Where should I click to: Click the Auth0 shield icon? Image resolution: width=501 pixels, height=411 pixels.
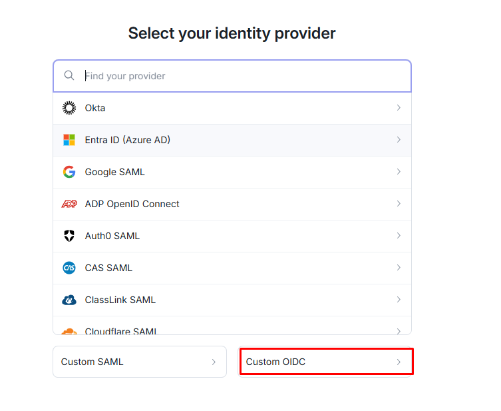click(69, 236)
